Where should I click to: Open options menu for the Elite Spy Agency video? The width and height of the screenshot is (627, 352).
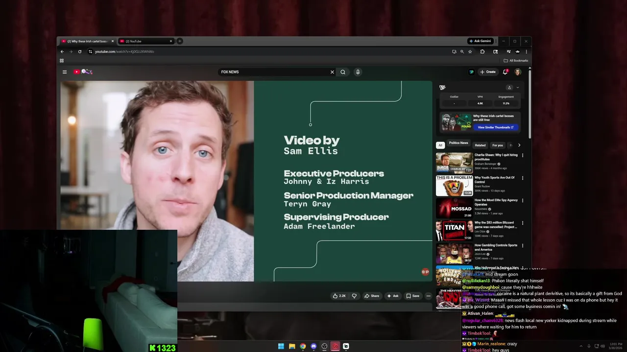tap(522, 200)
